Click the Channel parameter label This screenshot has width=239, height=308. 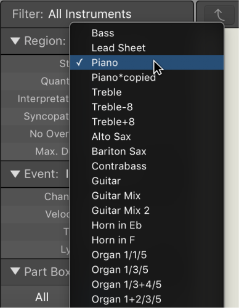(57, 197)
